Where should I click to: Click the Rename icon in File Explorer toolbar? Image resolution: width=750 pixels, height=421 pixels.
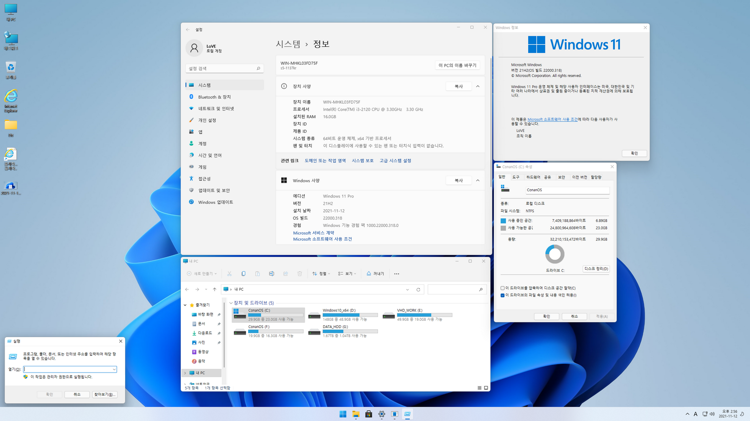pyautogui.click(x=272, y=274)
